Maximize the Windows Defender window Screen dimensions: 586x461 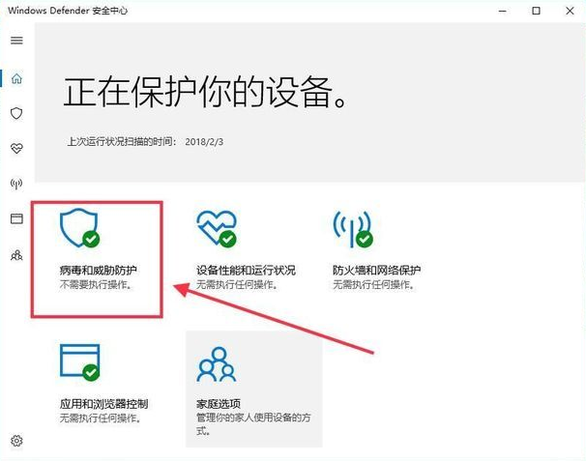[x=536, y=11]
